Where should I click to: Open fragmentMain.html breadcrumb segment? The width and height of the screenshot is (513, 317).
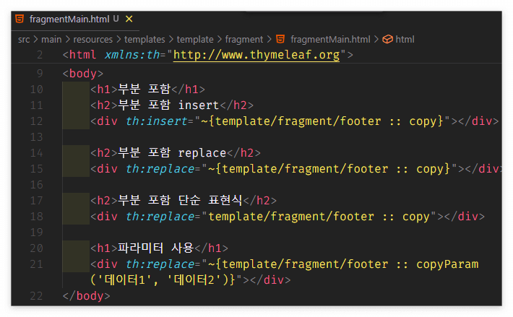coord(330,40)
